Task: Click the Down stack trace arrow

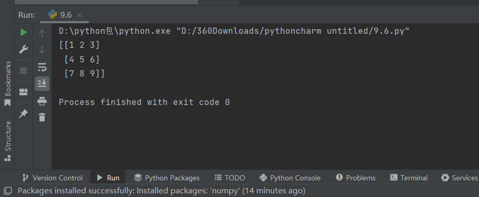Action: point(42,50)
